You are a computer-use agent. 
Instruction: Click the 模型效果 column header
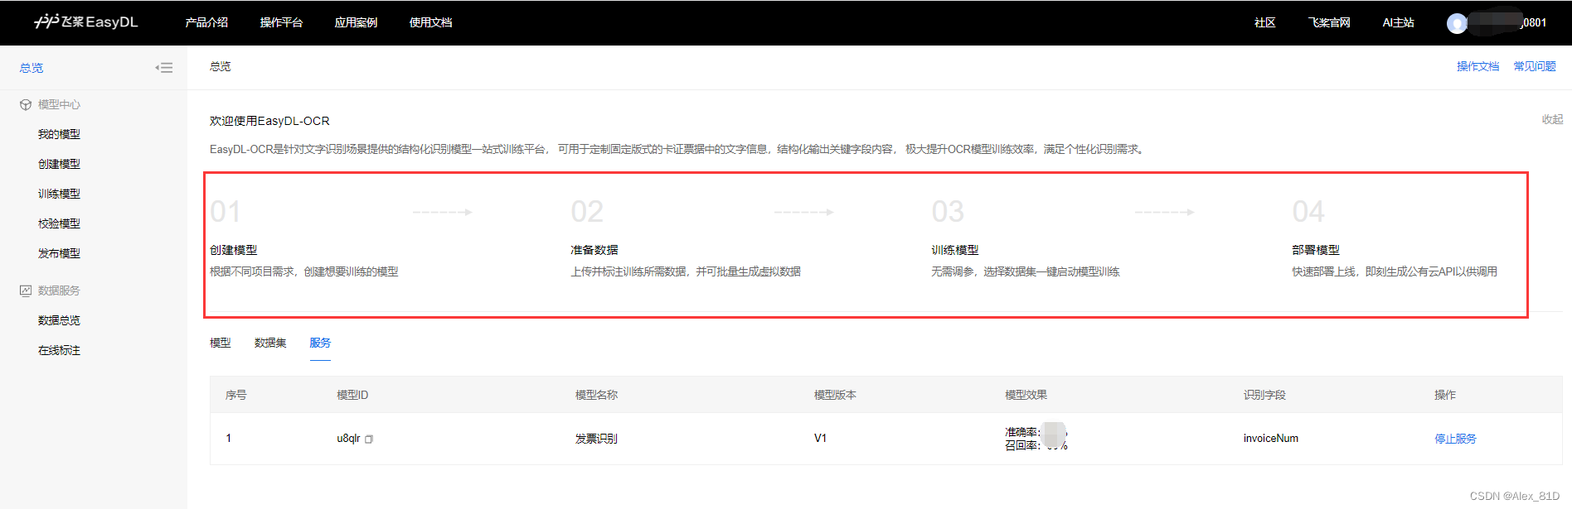click(1026, 395)
